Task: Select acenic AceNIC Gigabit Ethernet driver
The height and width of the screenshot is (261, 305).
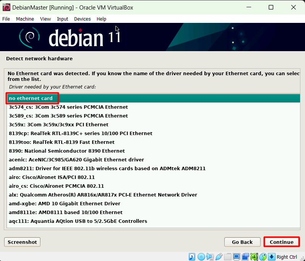Action: [x=153, y=159]
